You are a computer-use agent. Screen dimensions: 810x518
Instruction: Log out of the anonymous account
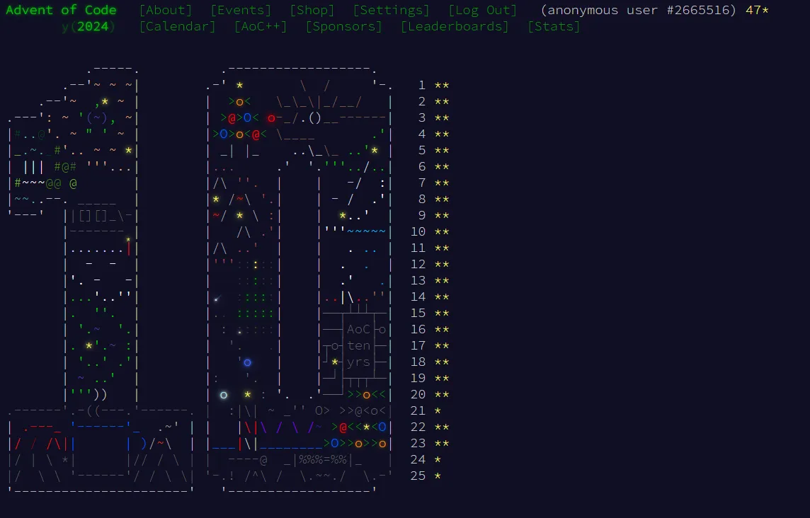[482, 10]
